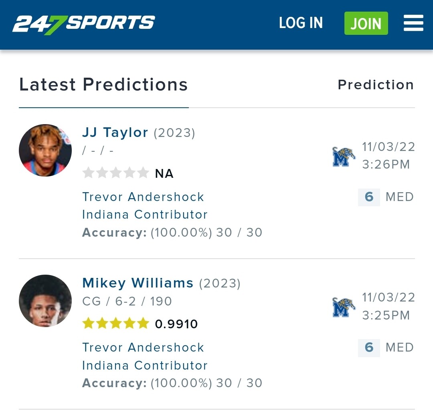
Task: Click Trevor Andershock under JJ Taylor
Action: coord(143,197)
